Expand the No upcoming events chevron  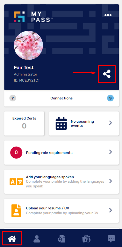click(x=110, y=123)
